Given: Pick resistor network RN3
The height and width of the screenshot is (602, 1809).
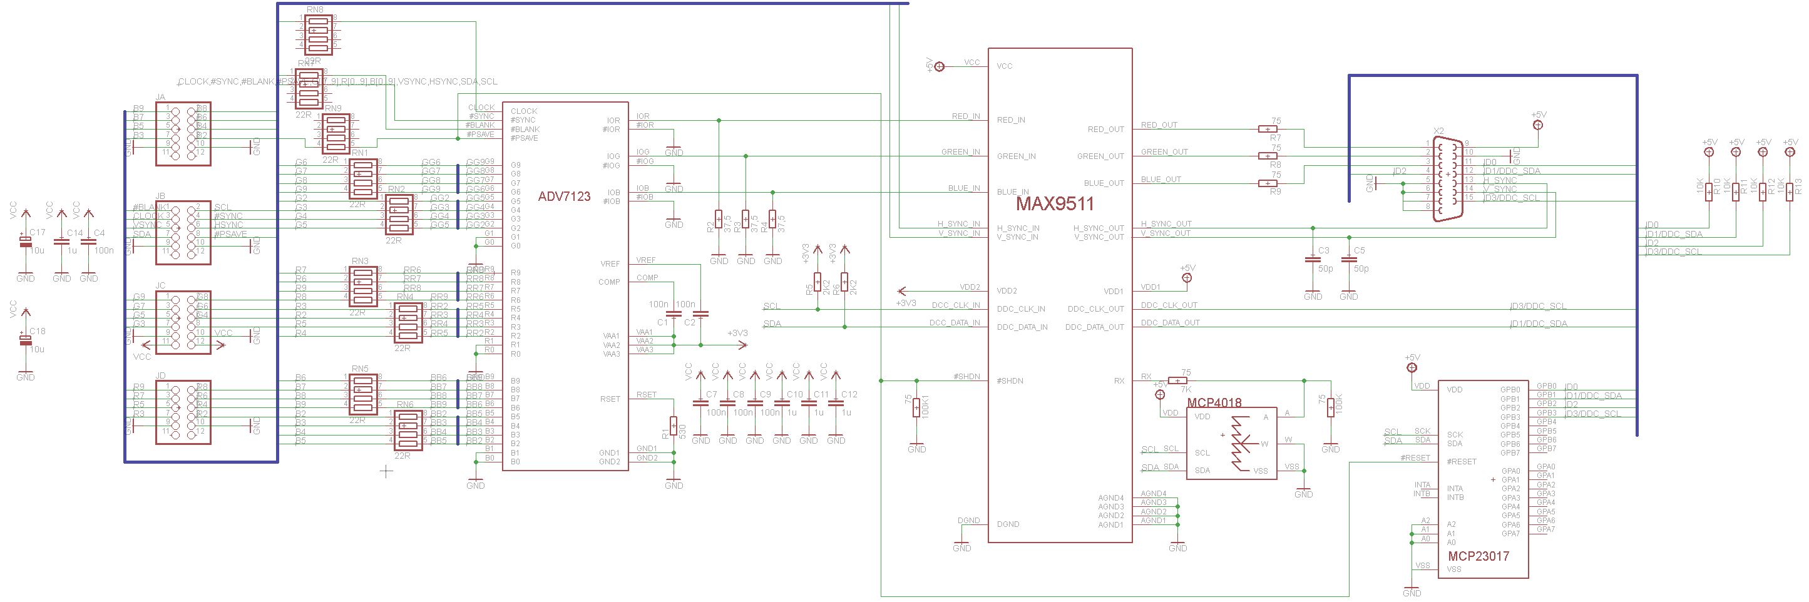Looking at the screenshot, I should [363, 287].
